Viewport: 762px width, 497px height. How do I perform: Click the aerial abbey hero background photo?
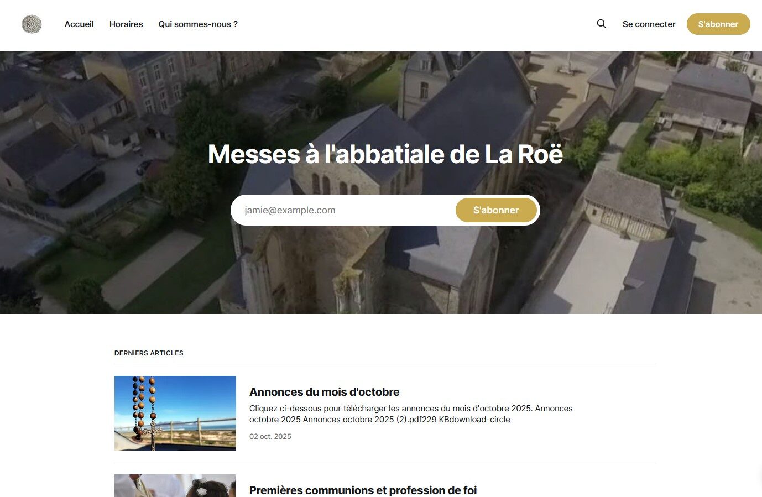point(636,265)
